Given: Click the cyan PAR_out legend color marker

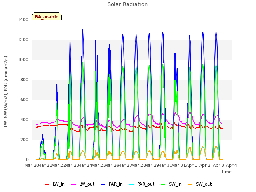Looking at the screenshot, I should click(131, 185).
